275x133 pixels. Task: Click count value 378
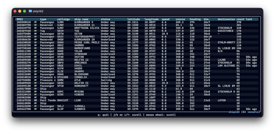pos(239,22)
